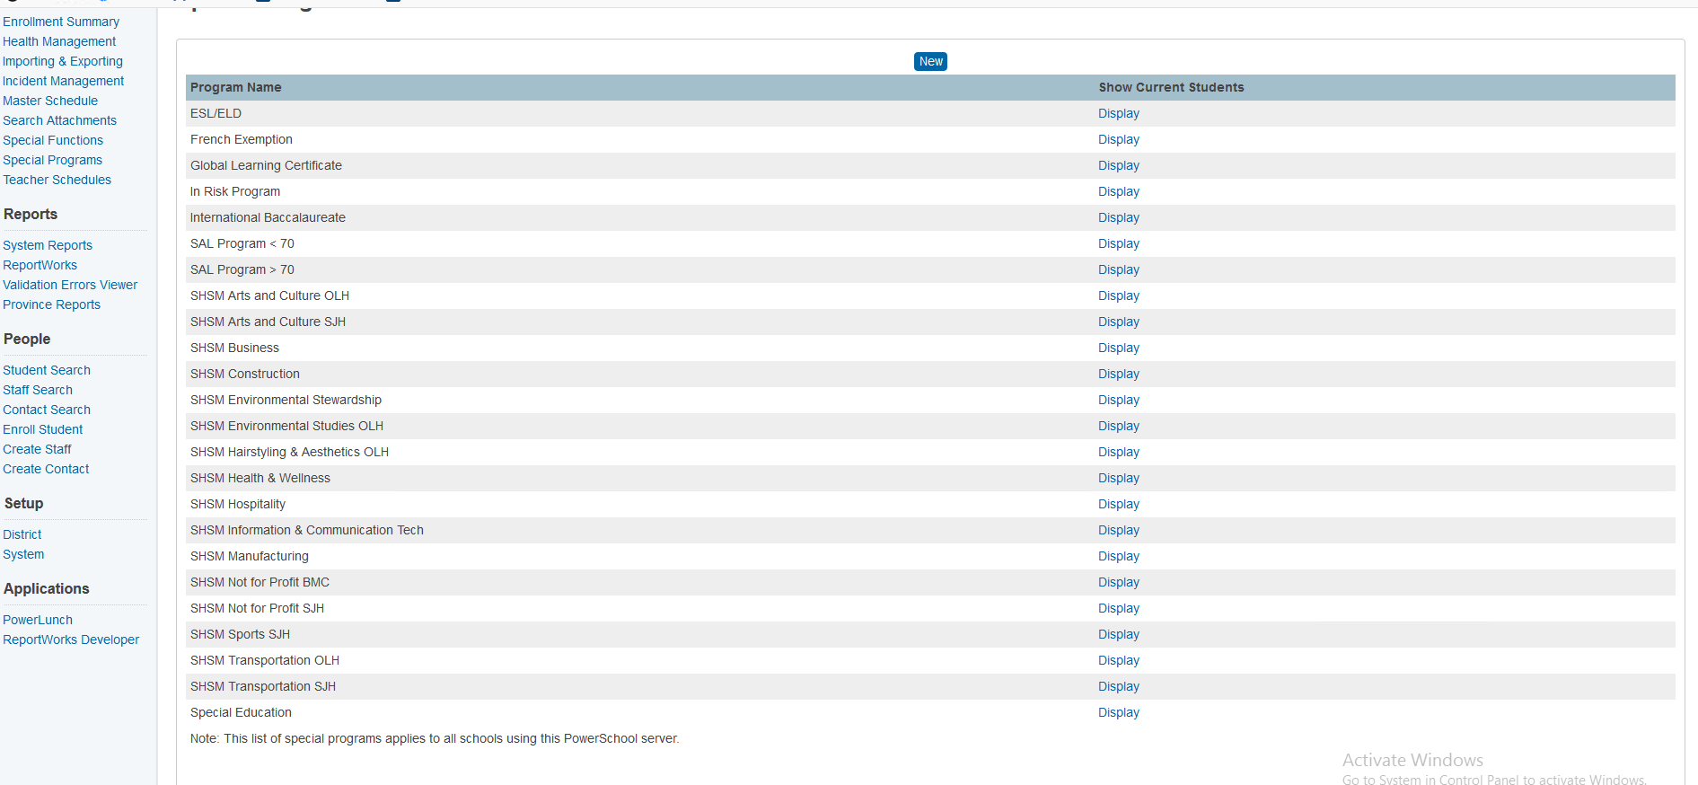Open ReportWorks Developer application
The image size is (1698, 785).
coord(71,639)
